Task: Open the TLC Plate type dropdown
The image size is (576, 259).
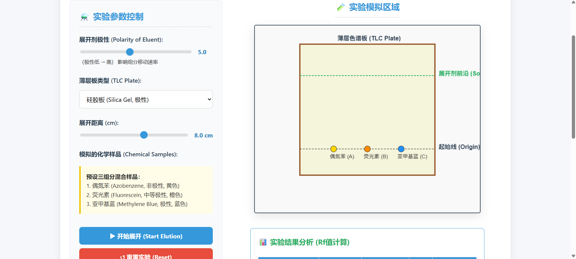Action: tap(146, 99)
